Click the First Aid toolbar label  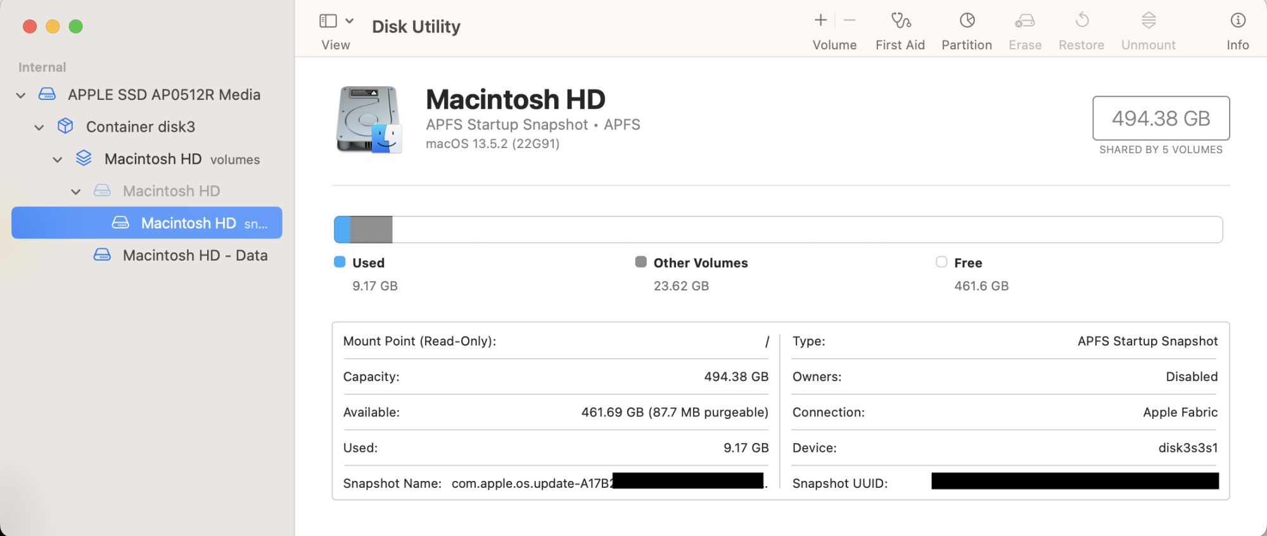(900, 45)
